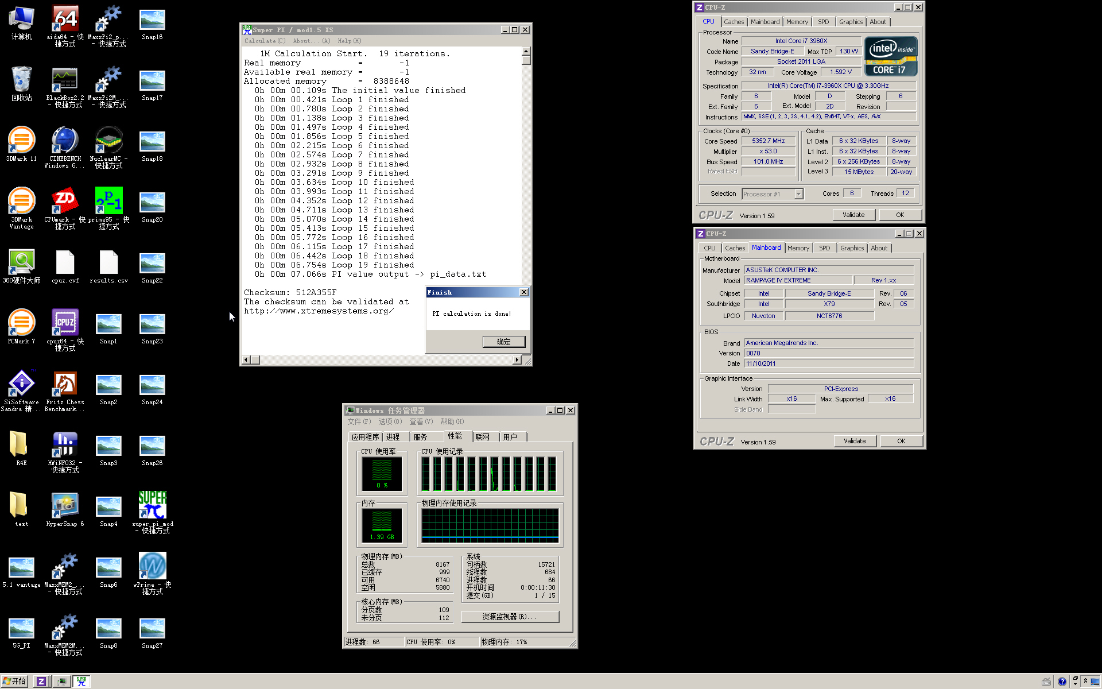Open the R4E folder
This screenshot has height=689, width=1102.
21,449
